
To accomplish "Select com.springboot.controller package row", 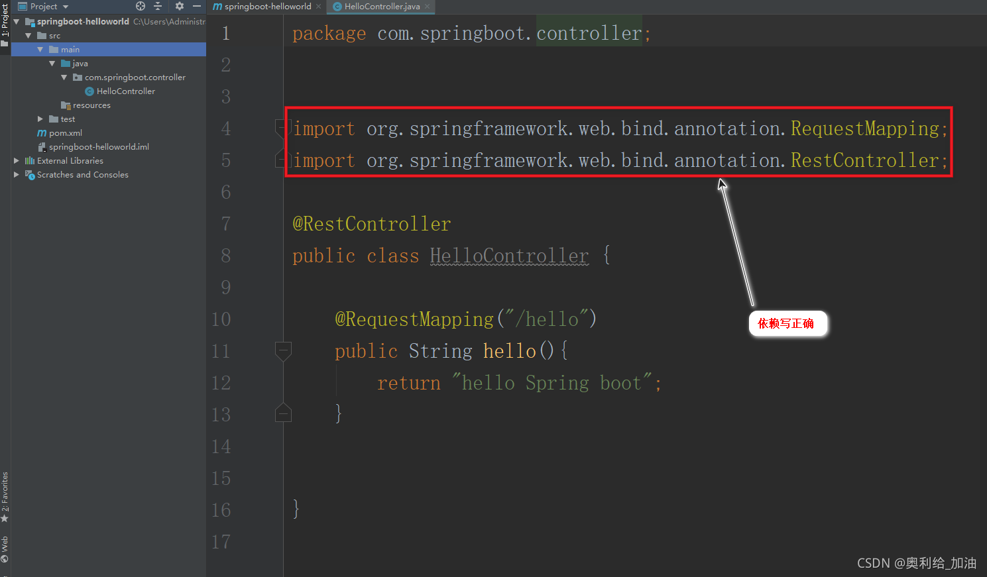I will (109, 78).
